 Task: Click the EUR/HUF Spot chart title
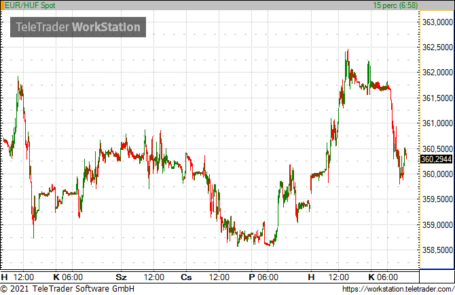click(30, 5)
